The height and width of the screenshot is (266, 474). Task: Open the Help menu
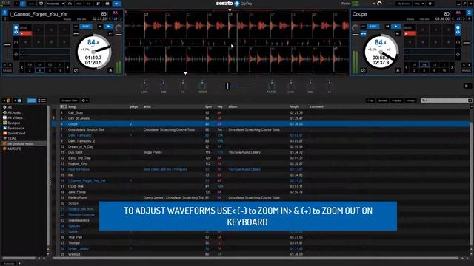click(x=418, y=4)
